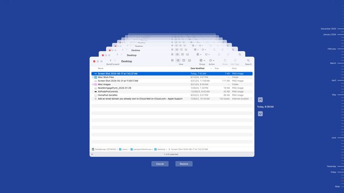Jump to May on timeline
This screenshot has height=193, width=344.
pyautogui.click(x=334, y=95)
